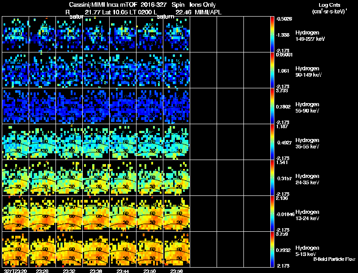
Task: Click the Hydrogen 55-90 keV row label
Action: click(x=307, y=108)
